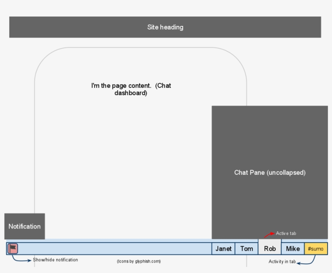Screen dimensions: 332x273
Task: Click the Notification box
Action: tap(24, 226)
